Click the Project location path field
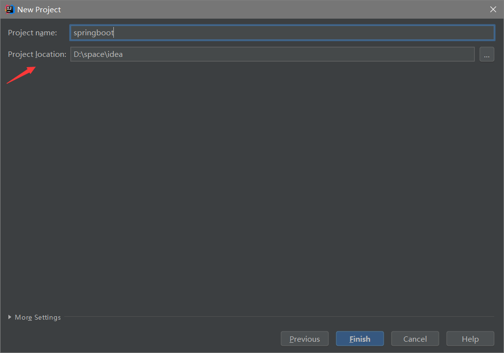This screenshot has width=504, height=353. coord(272,54)
